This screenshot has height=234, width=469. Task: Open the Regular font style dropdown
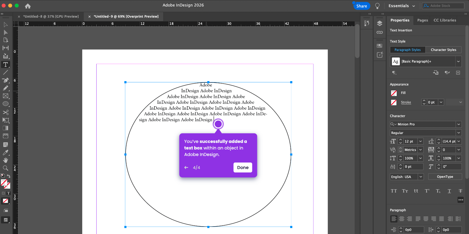tap(458, 133)
